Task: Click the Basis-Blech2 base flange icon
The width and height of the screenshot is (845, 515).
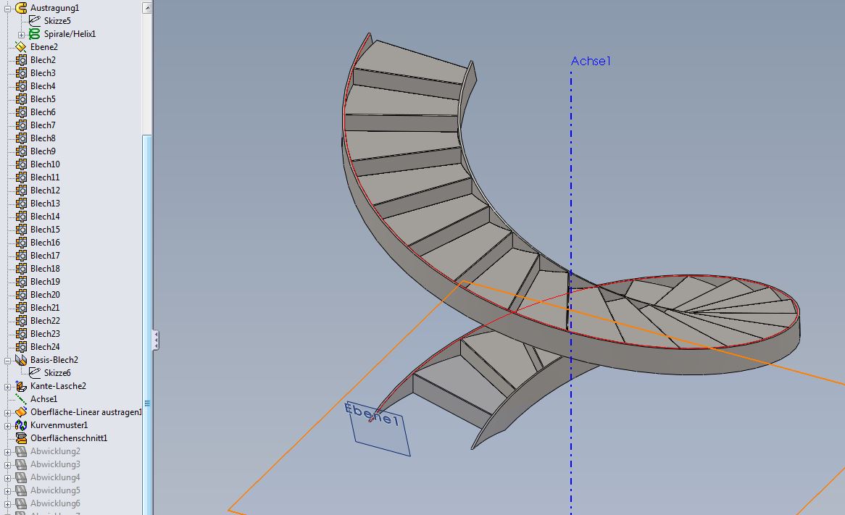Action: pyautogui.click(x=21, y=360)
